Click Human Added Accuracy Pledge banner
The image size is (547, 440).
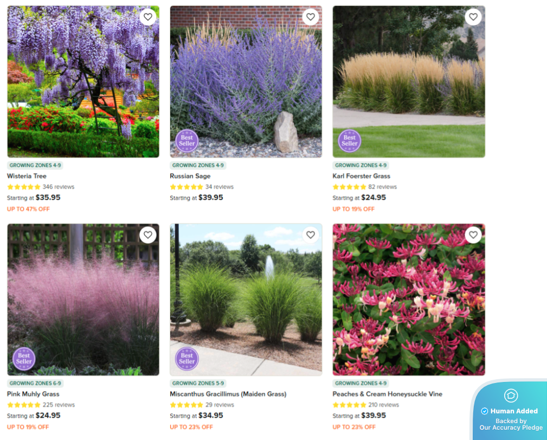tap(510, 410)
